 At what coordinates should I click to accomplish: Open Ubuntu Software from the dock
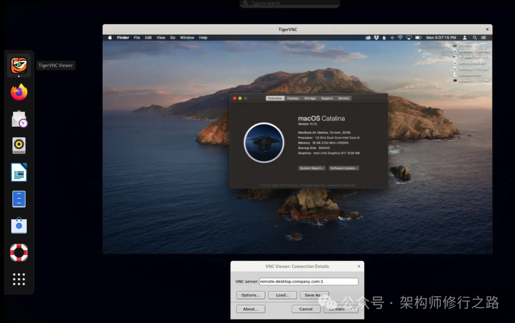[x=19, y=225]
